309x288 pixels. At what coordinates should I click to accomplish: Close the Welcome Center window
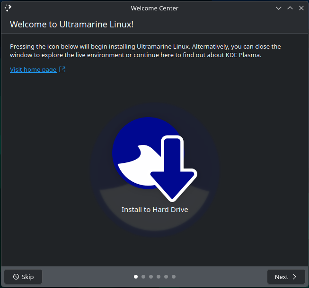(x=301, y=8)
